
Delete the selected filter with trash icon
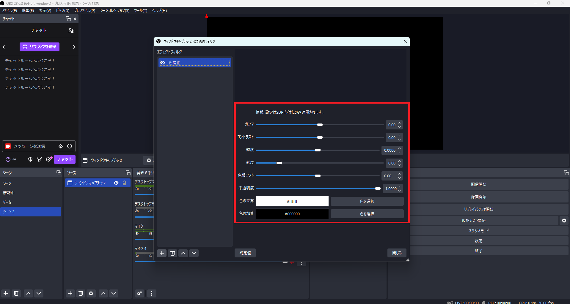pos(172,253)
